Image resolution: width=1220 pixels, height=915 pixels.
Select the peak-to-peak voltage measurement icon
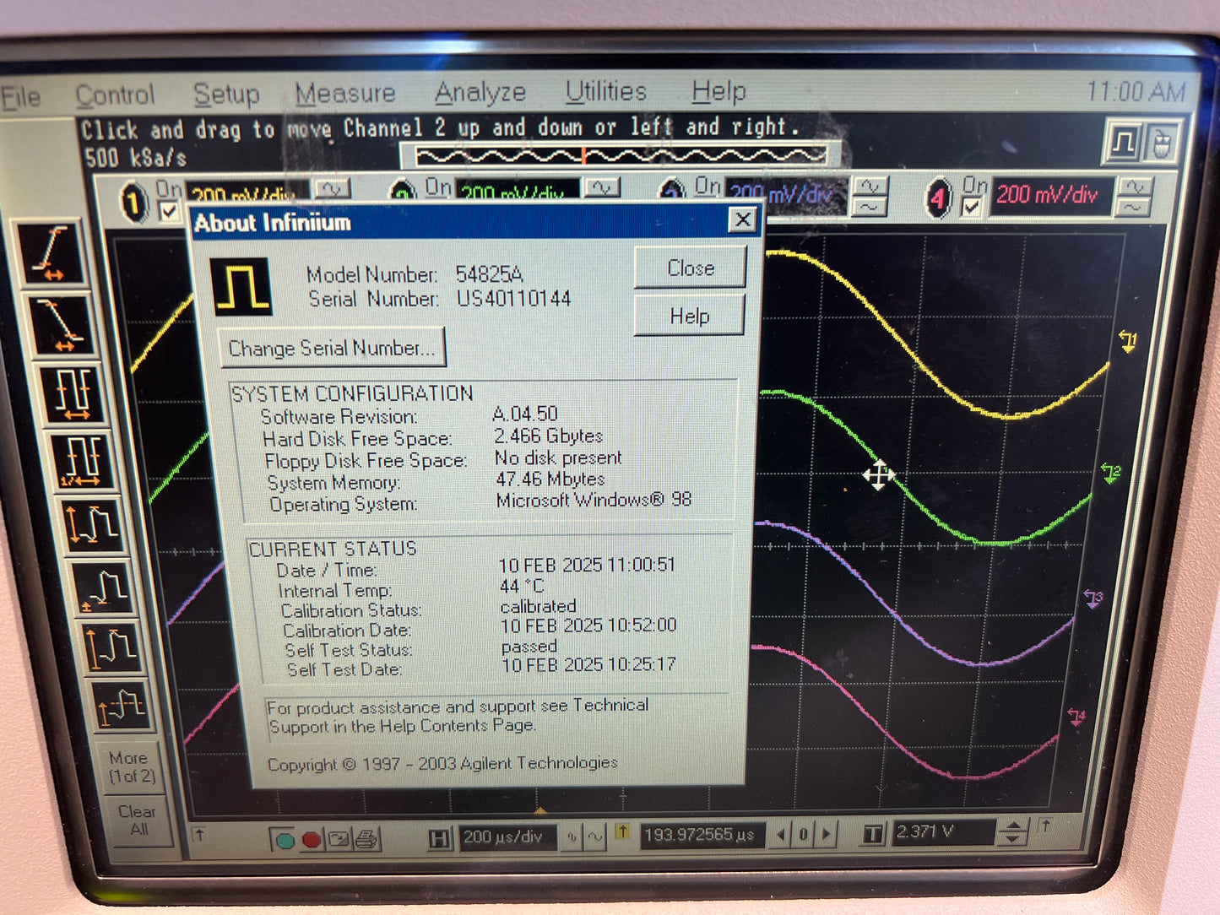(93, 525)
